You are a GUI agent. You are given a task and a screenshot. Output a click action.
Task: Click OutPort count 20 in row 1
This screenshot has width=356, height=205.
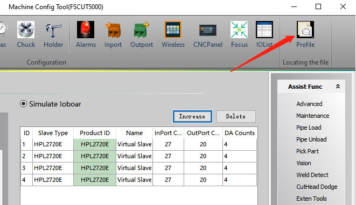pos(203,144)
